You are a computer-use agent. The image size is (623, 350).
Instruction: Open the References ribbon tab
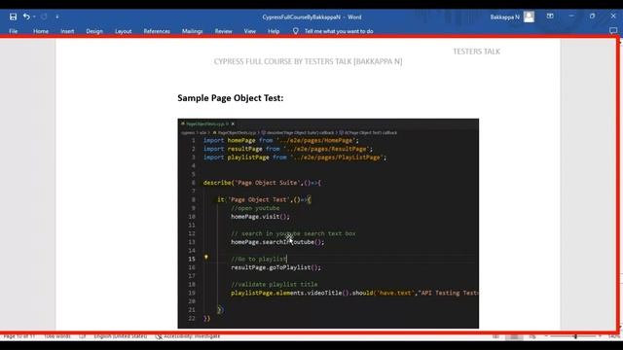point(157,31)
